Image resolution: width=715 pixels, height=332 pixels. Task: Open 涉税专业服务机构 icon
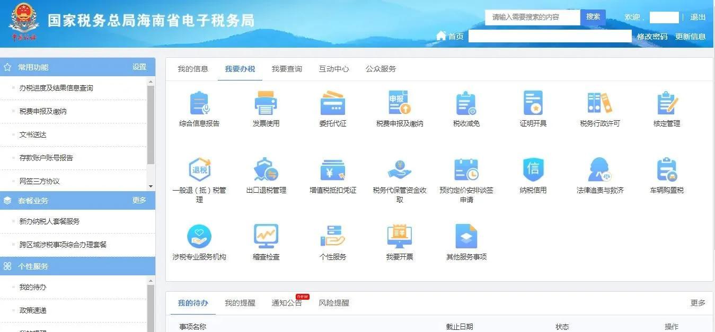click(x=199, y=237)
